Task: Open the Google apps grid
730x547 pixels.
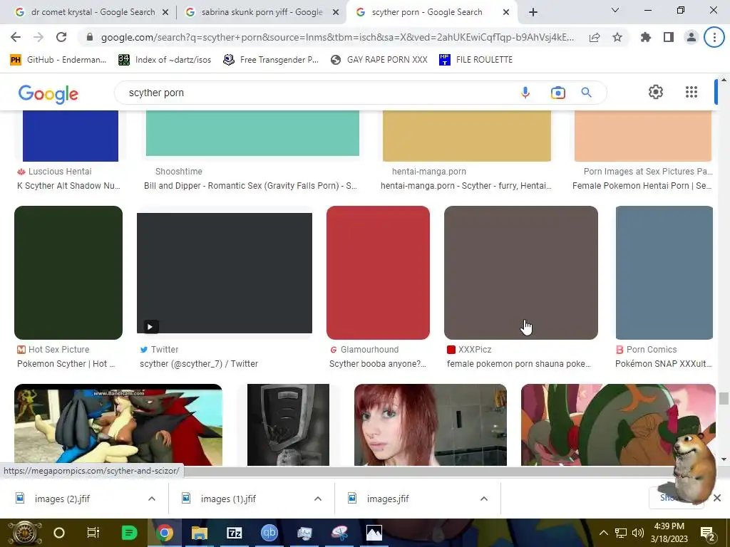Action: 692,92
